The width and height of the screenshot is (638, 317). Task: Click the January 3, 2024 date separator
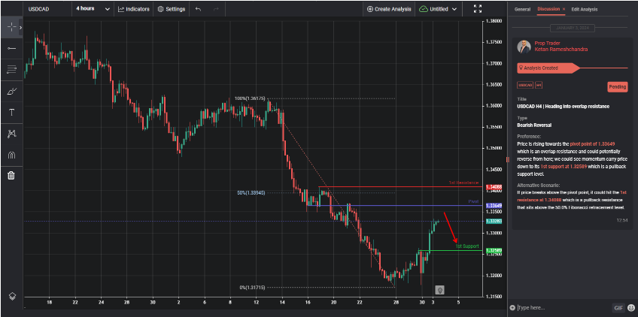573,28
